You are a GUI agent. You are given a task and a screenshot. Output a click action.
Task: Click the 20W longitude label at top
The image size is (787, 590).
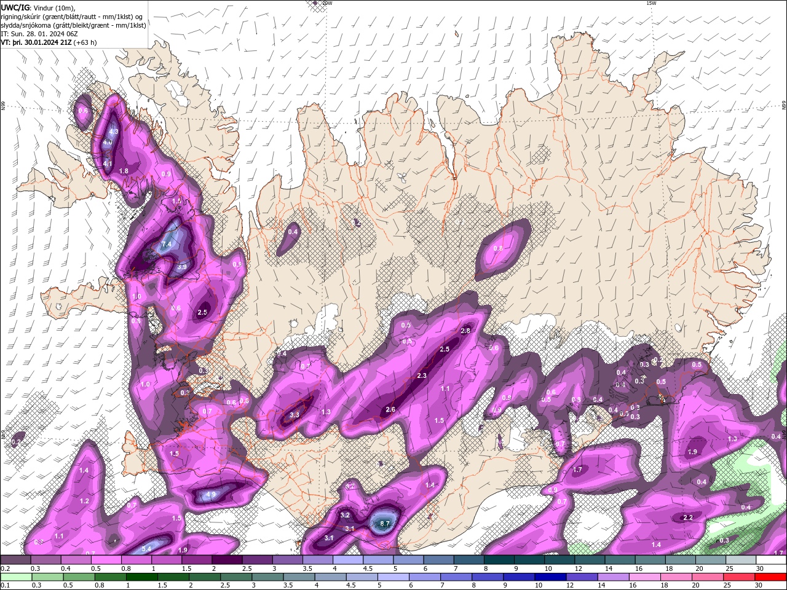(328, 3)
